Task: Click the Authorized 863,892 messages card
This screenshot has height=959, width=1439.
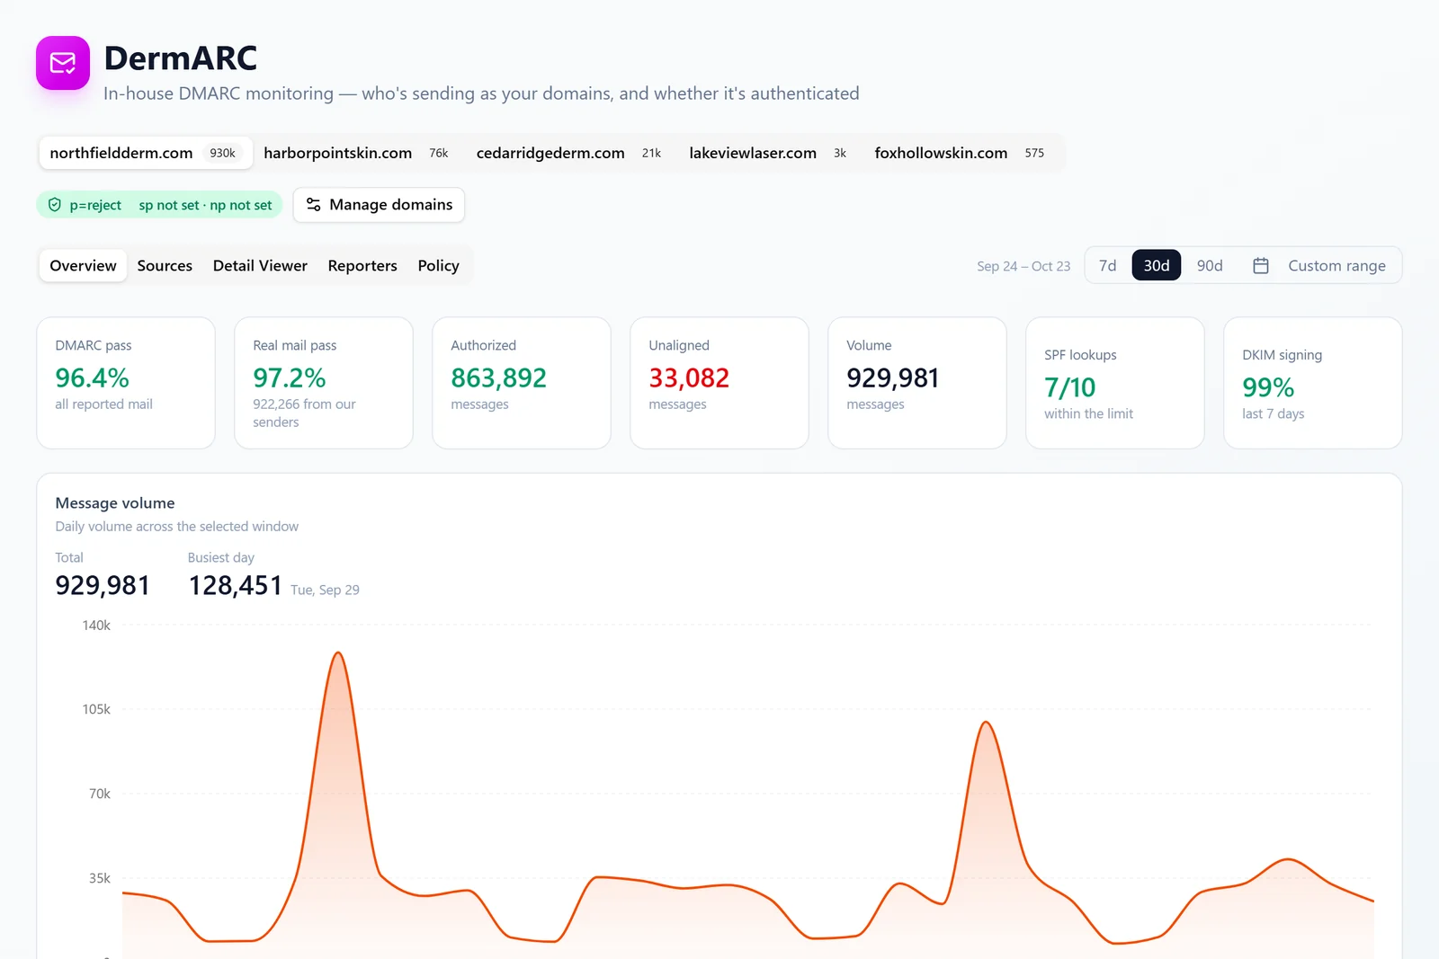Action: tap(522, 383)
